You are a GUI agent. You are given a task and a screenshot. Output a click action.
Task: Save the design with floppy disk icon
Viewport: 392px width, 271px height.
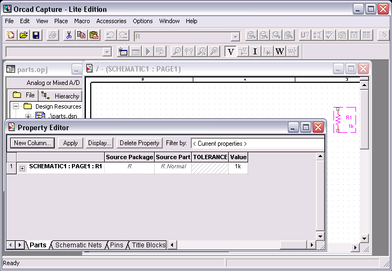[36, 35]
